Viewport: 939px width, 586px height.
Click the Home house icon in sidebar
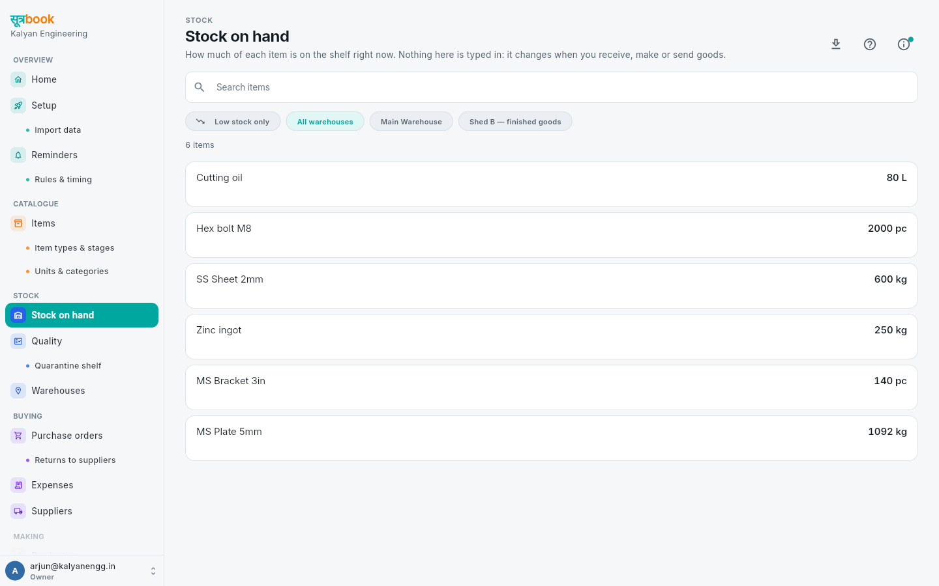coord(18,79)
